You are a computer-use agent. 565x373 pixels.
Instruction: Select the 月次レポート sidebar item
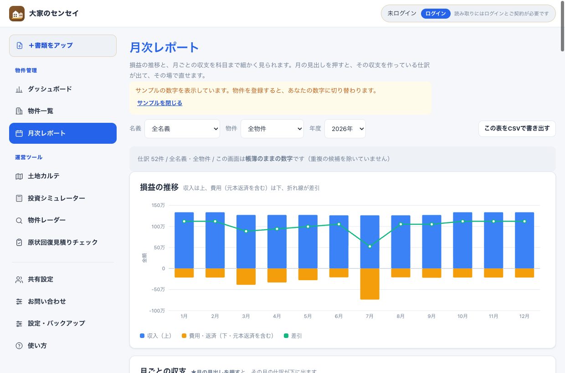coord(63,133)
